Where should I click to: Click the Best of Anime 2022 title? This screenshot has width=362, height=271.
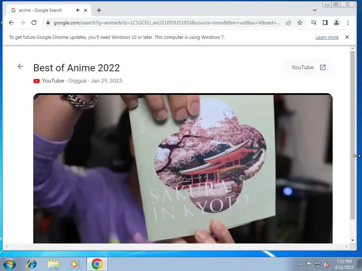coord(77,68)
